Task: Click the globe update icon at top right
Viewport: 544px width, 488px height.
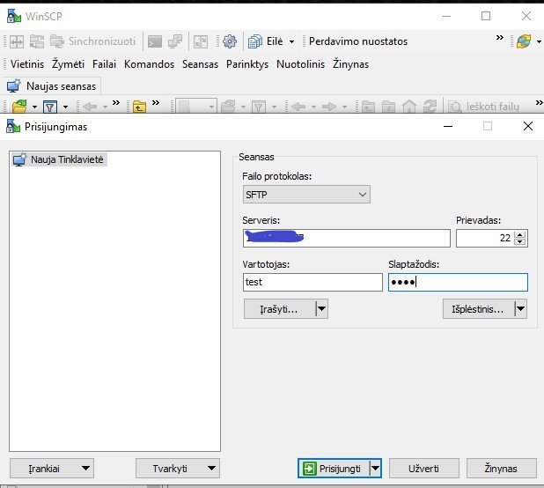Action: tap(524, 41)
